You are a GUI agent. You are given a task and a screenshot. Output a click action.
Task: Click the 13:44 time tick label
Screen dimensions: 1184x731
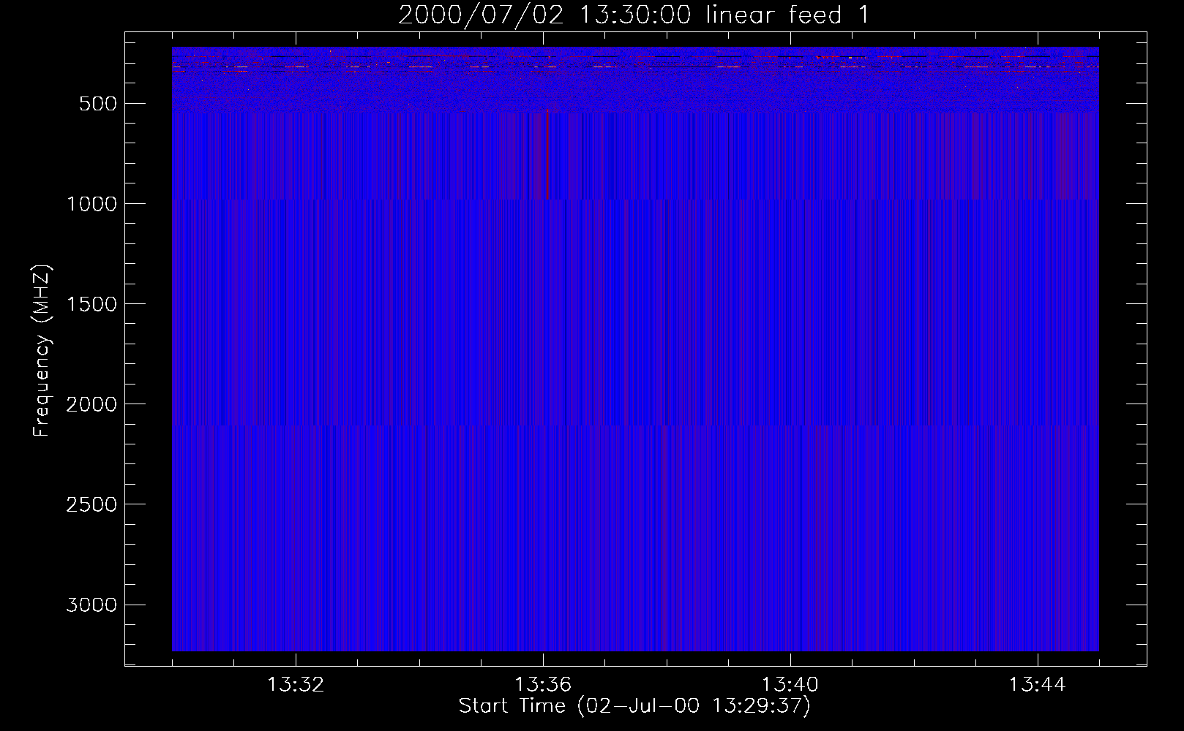(x=1038, y=685)
